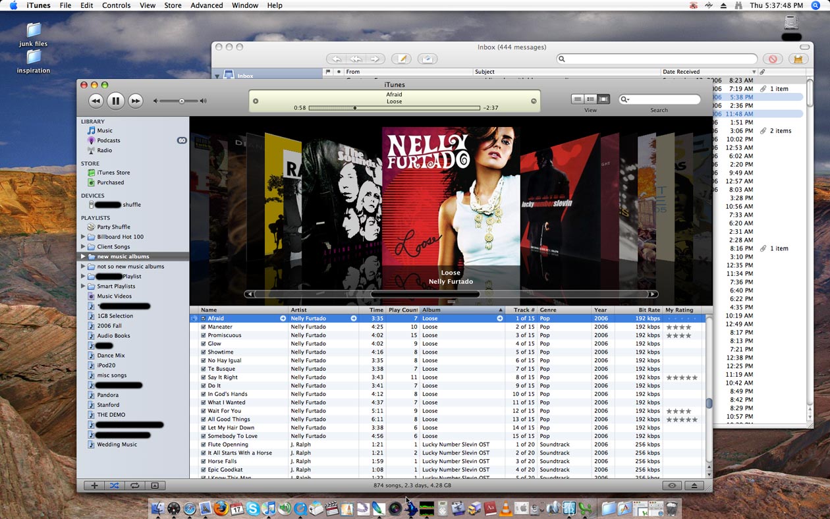
Task: Open the Help menu
Action: coord(275,5)
